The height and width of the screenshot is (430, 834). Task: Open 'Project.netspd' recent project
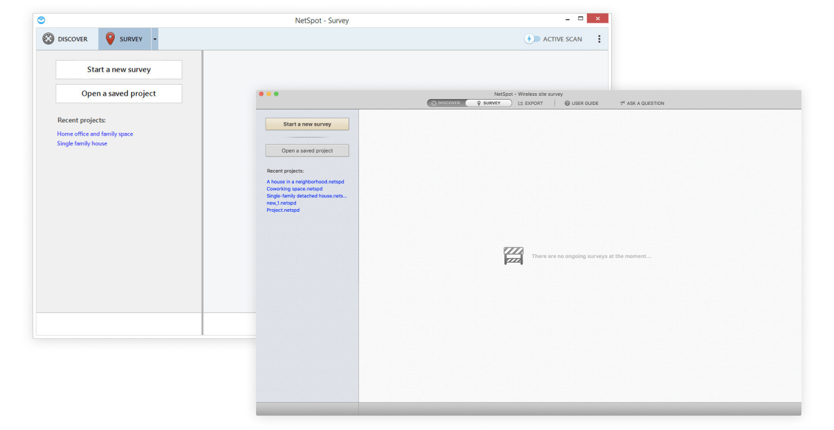click(283, 210)
